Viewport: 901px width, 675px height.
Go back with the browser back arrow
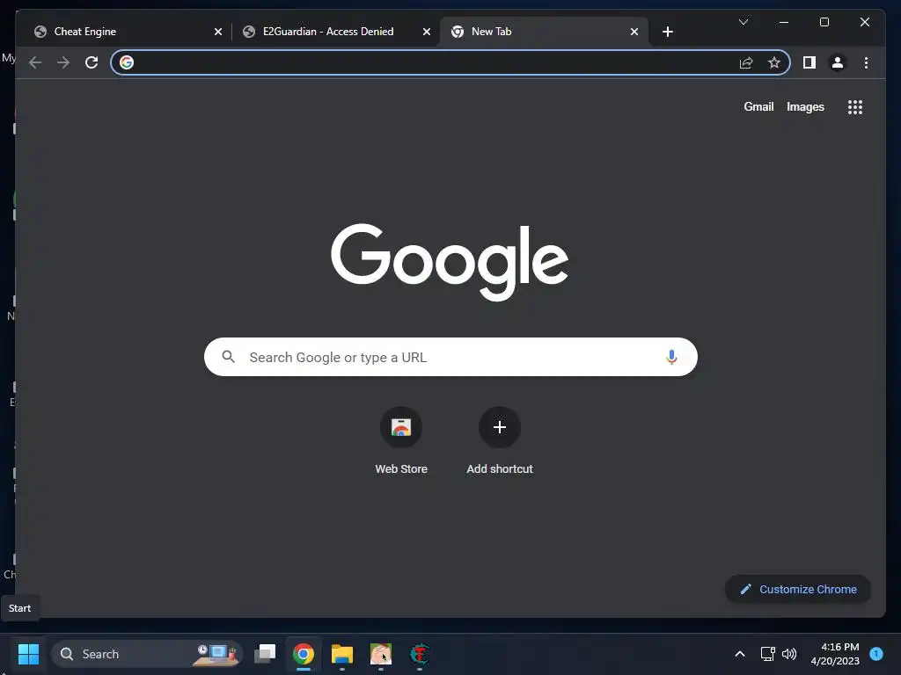pos(35,62)
